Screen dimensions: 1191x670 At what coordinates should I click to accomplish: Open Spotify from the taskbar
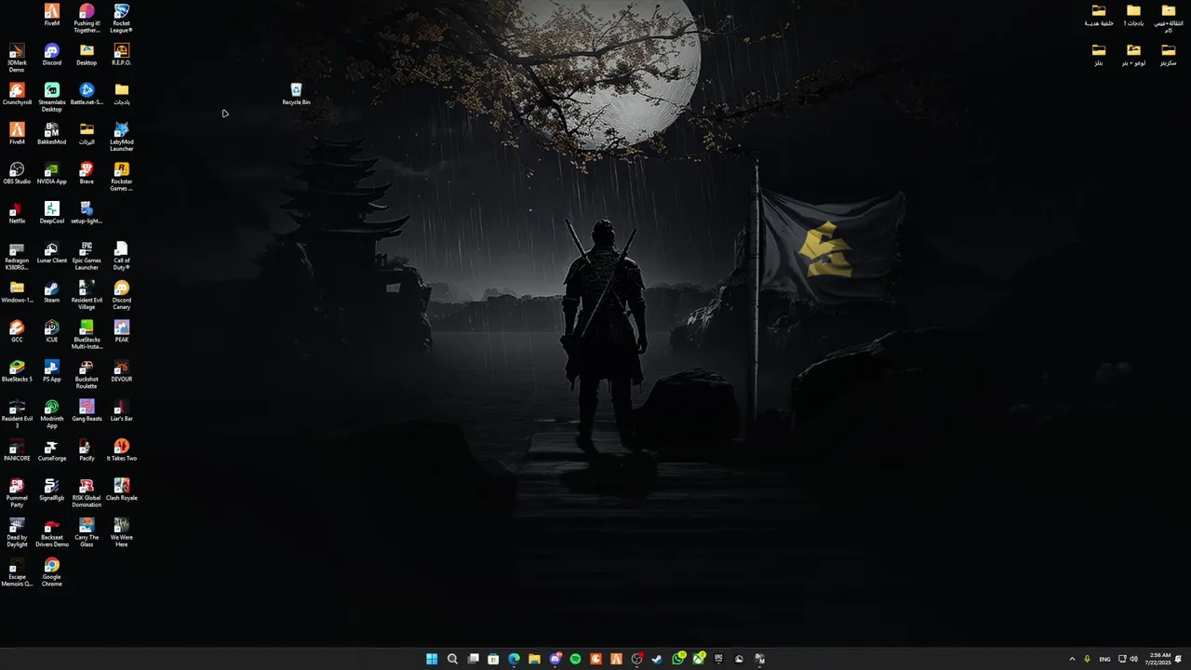575,659
